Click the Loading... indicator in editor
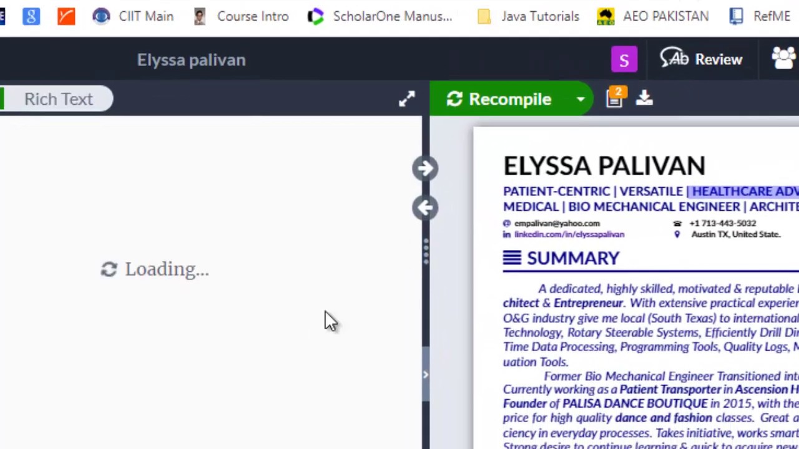This screenshot has width=799, height=449. (155, 269)
